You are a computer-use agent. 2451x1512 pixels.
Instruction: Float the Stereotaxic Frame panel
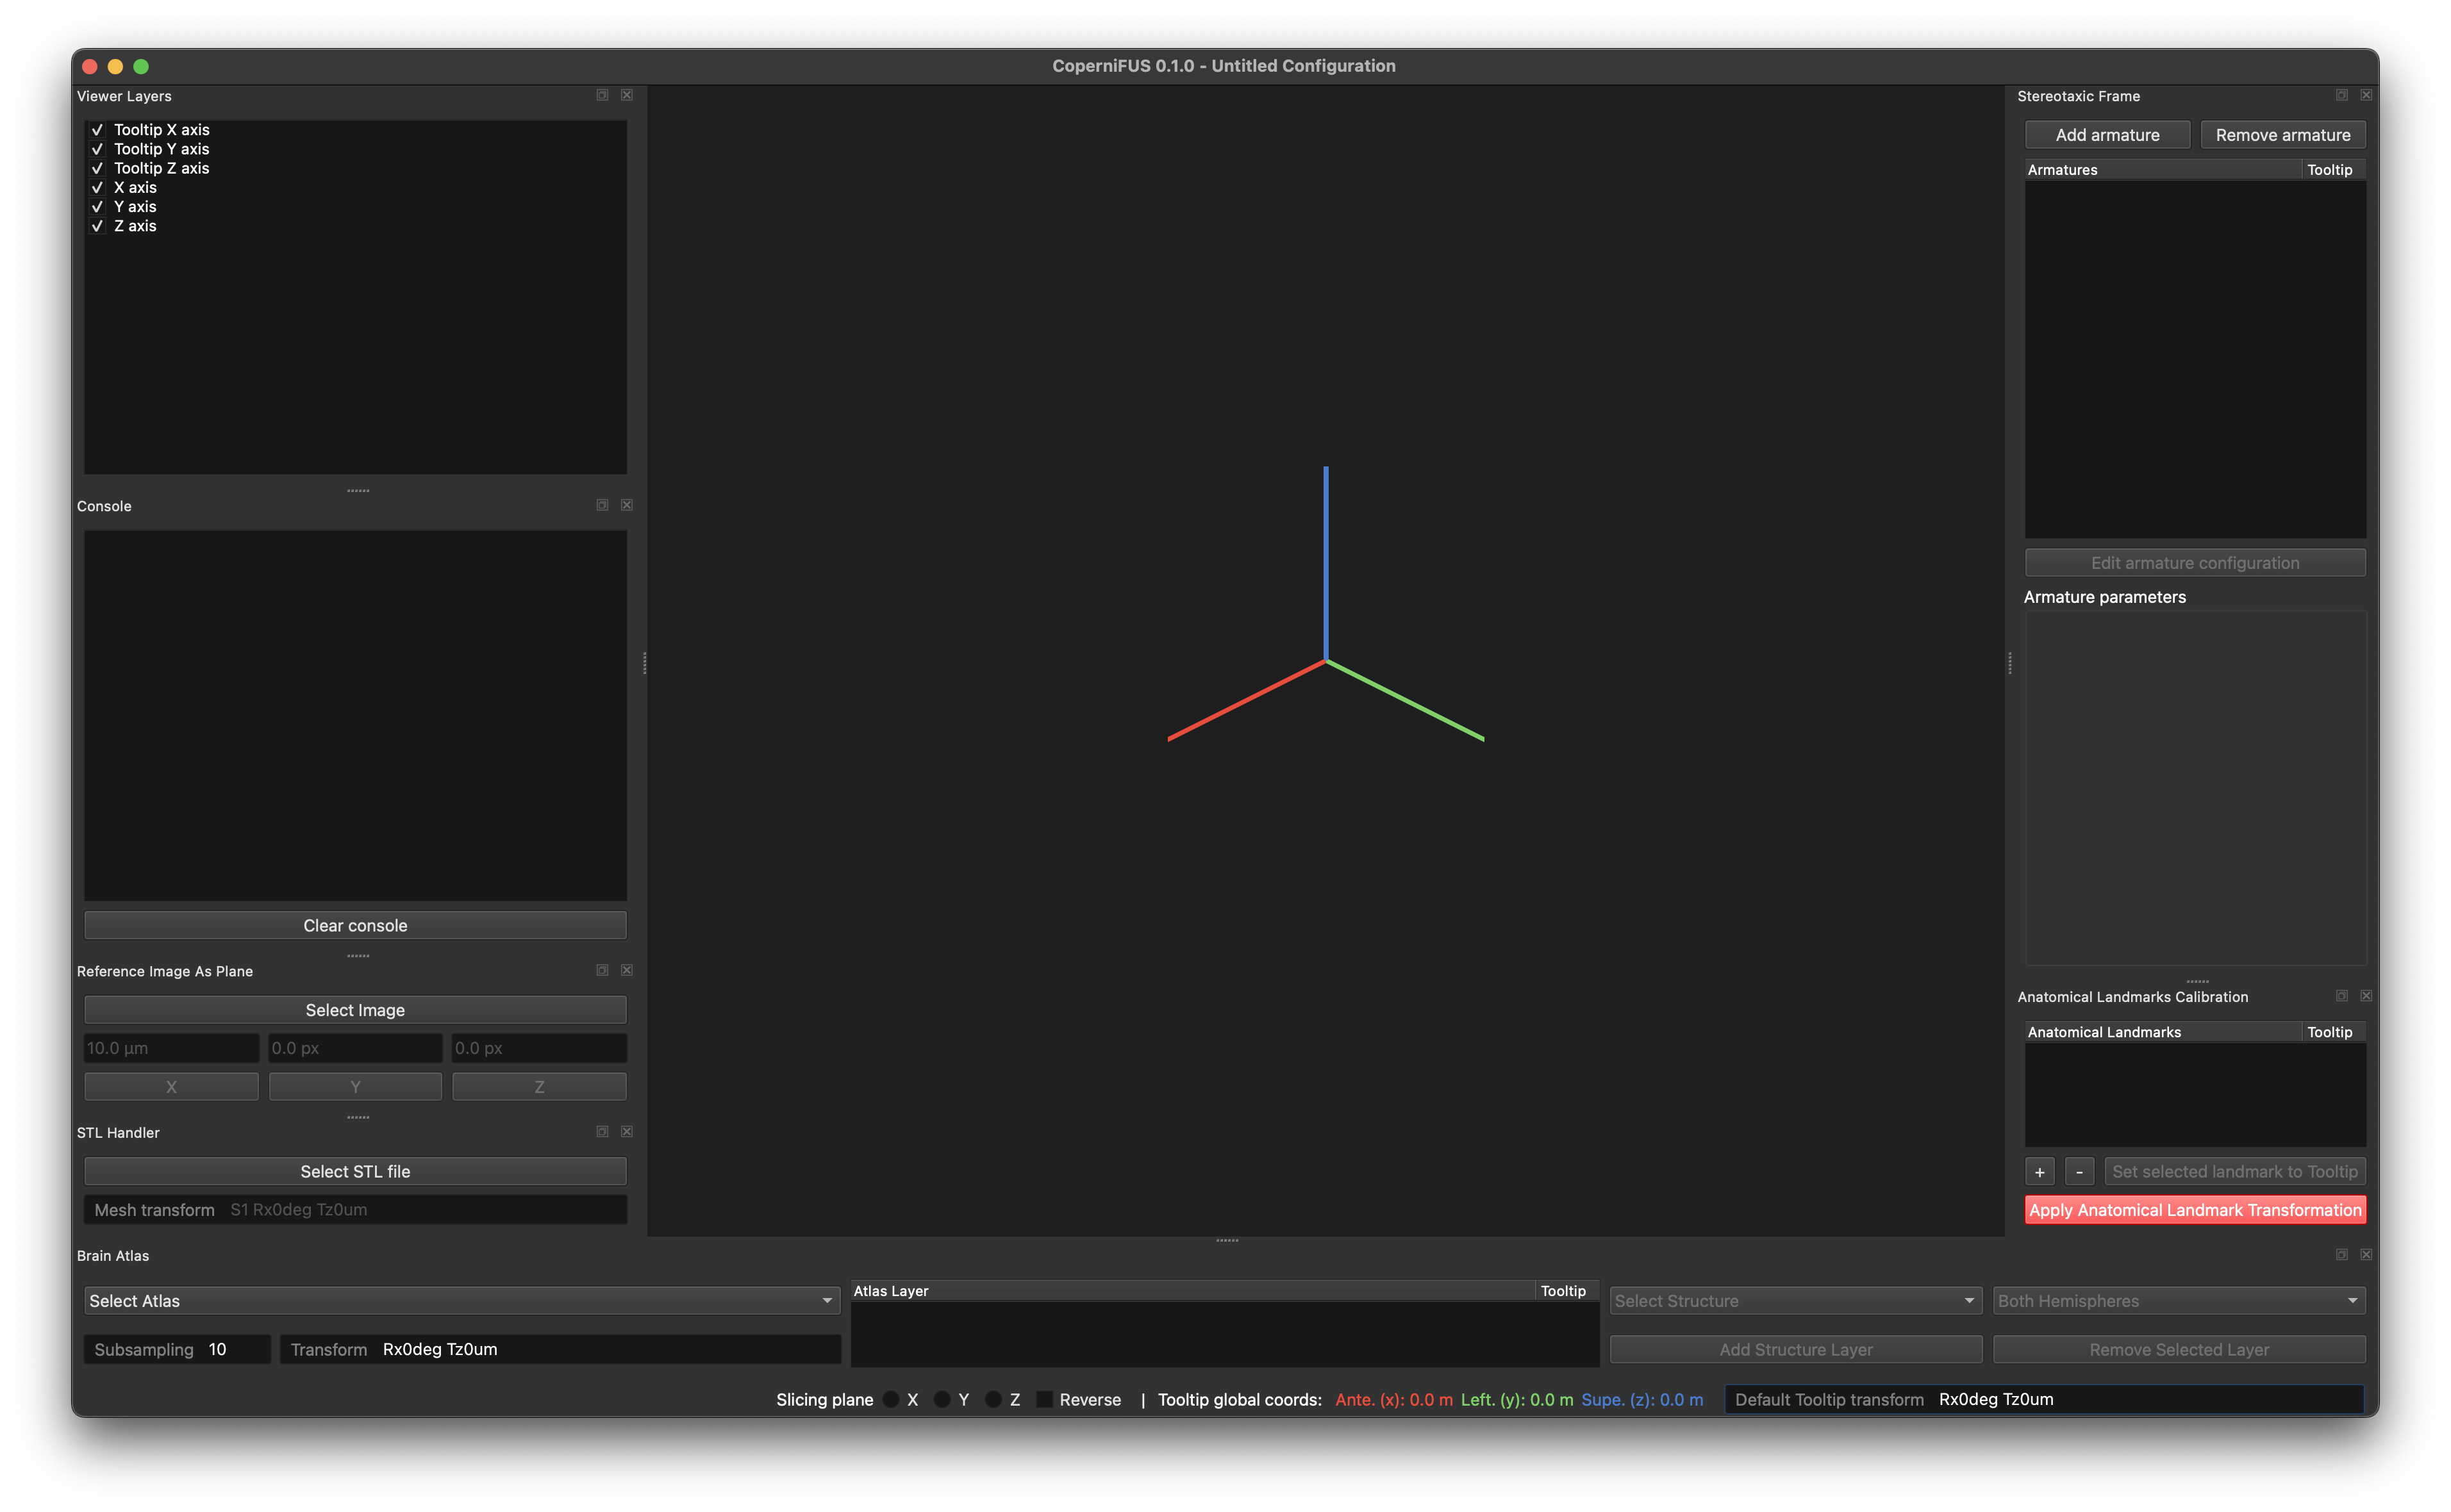click(2342, 95)
